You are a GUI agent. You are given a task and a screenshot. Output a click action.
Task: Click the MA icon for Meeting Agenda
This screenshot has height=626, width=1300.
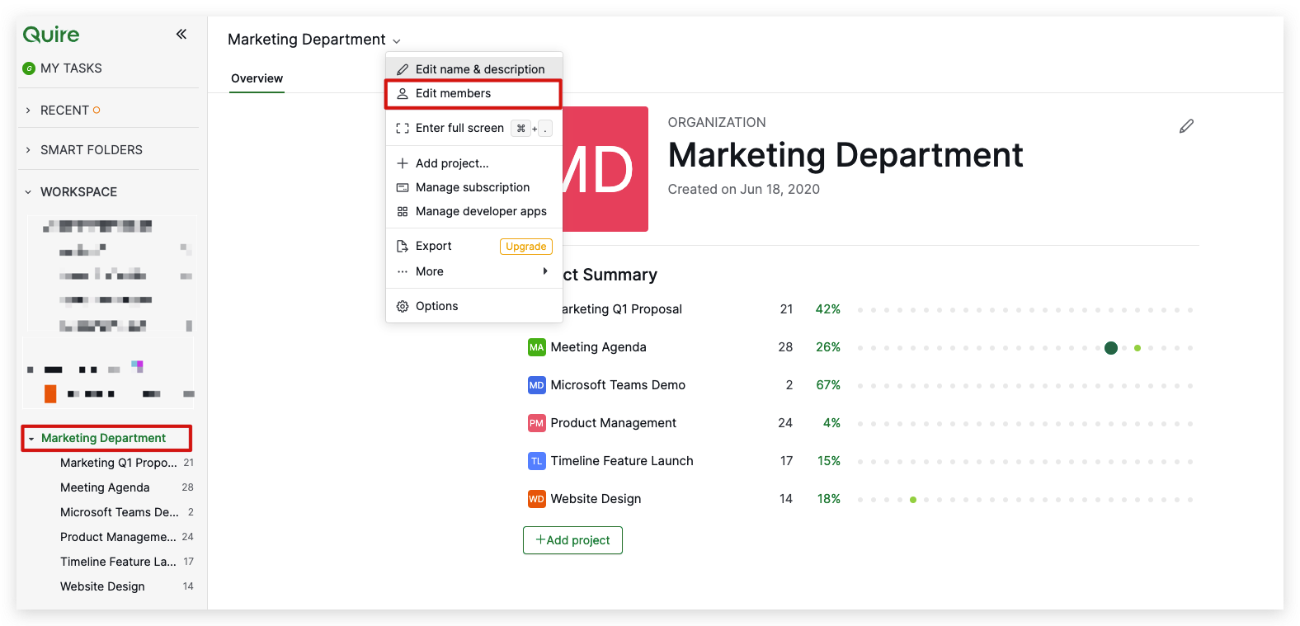(x=536, y=347)
